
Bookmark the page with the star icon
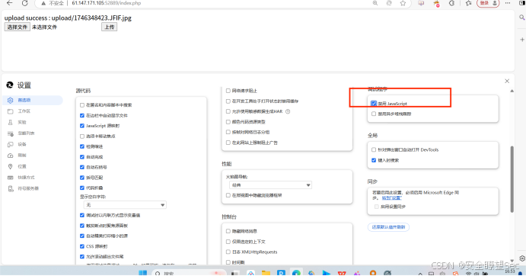tap(403, 3)
